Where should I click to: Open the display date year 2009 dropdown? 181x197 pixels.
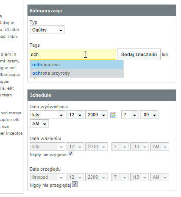(x=96, y=115)
